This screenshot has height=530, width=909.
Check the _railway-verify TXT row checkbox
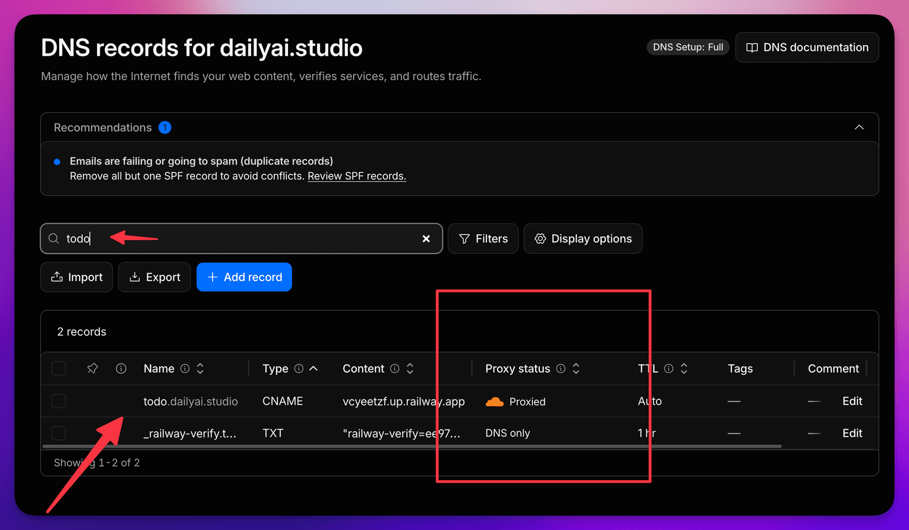pyautogui.click(x=59, y=433)
